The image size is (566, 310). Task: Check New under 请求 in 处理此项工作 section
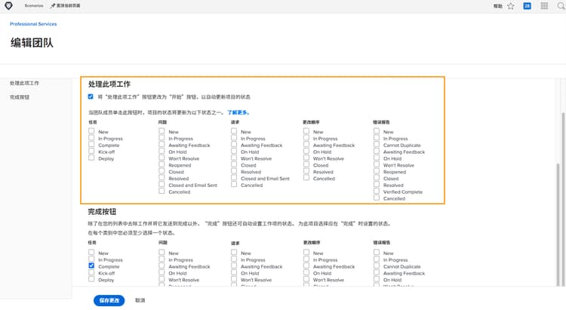(x=234, y=131)
